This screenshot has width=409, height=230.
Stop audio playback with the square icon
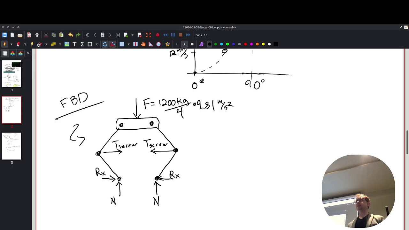pyautogui.click(x=181, y=35)
